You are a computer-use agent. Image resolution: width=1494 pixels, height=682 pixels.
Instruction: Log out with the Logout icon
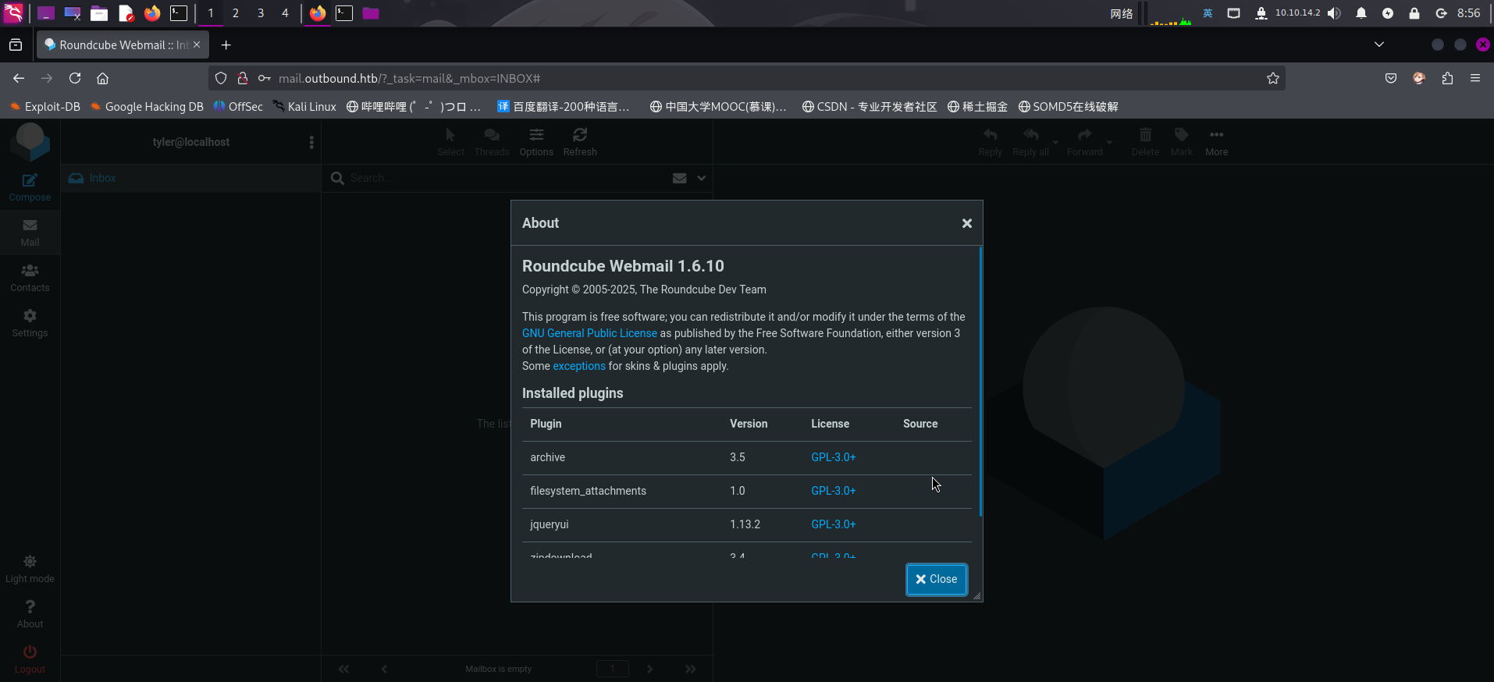(30, 659)
